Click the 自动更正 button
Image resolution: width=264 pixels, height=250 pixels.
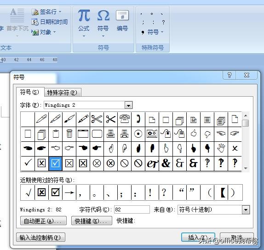43,221
